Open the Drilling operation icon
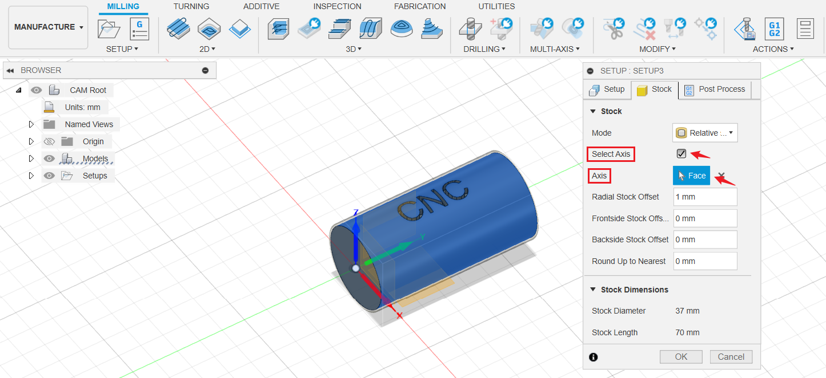The image size is (826, 378). pyautogui.click(x=468, y=29)
